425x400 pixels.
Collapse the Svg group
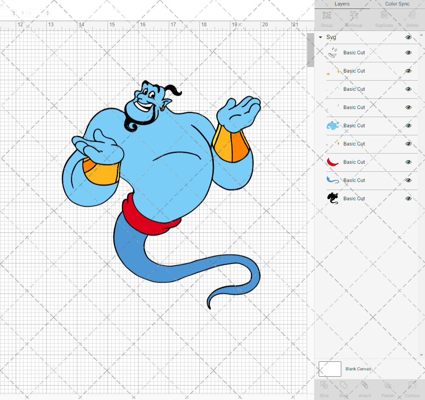pyautogui.click(x=320, y=37)
